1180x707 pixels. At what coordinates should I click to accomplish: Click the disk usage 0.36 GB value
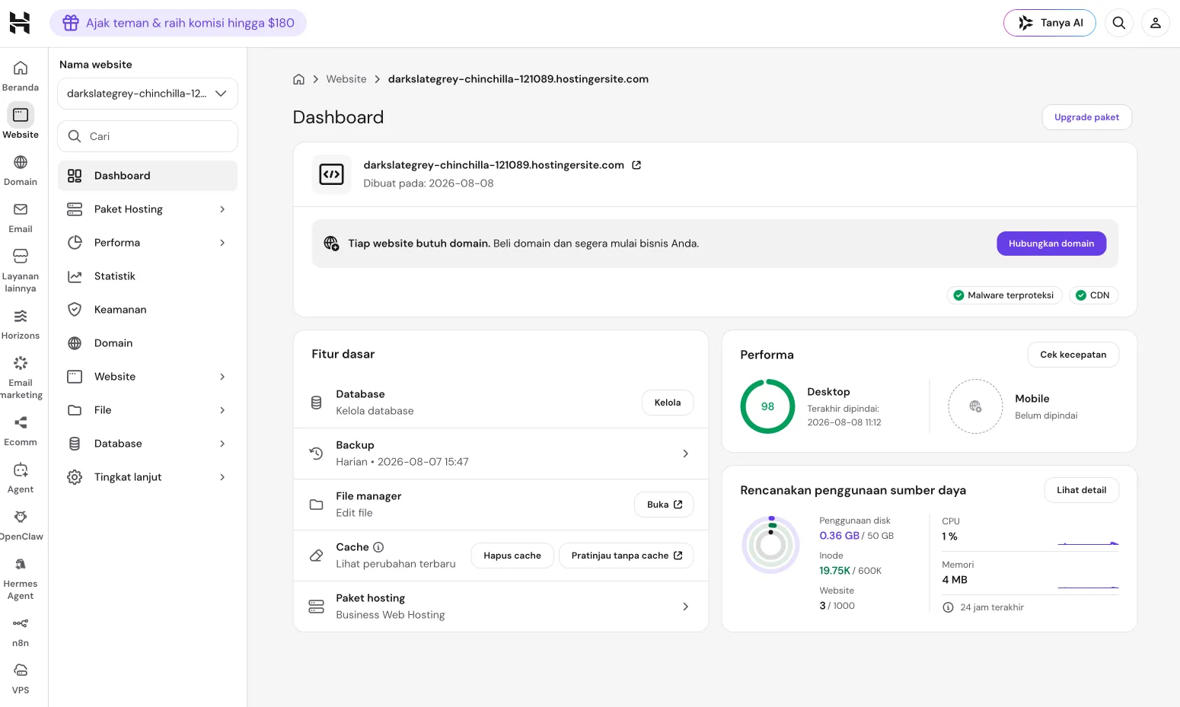pos(839,536)
